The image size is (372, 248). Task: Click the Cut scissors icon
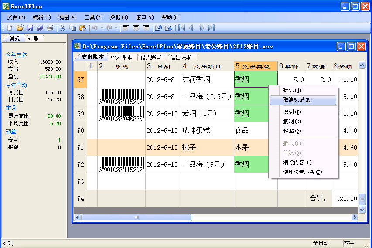click(x=62, y=28)
